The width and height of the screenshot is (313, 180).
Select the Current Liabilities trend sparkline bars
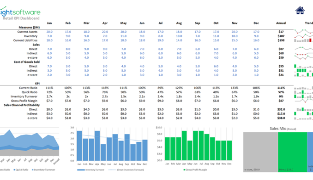(303, 40)
